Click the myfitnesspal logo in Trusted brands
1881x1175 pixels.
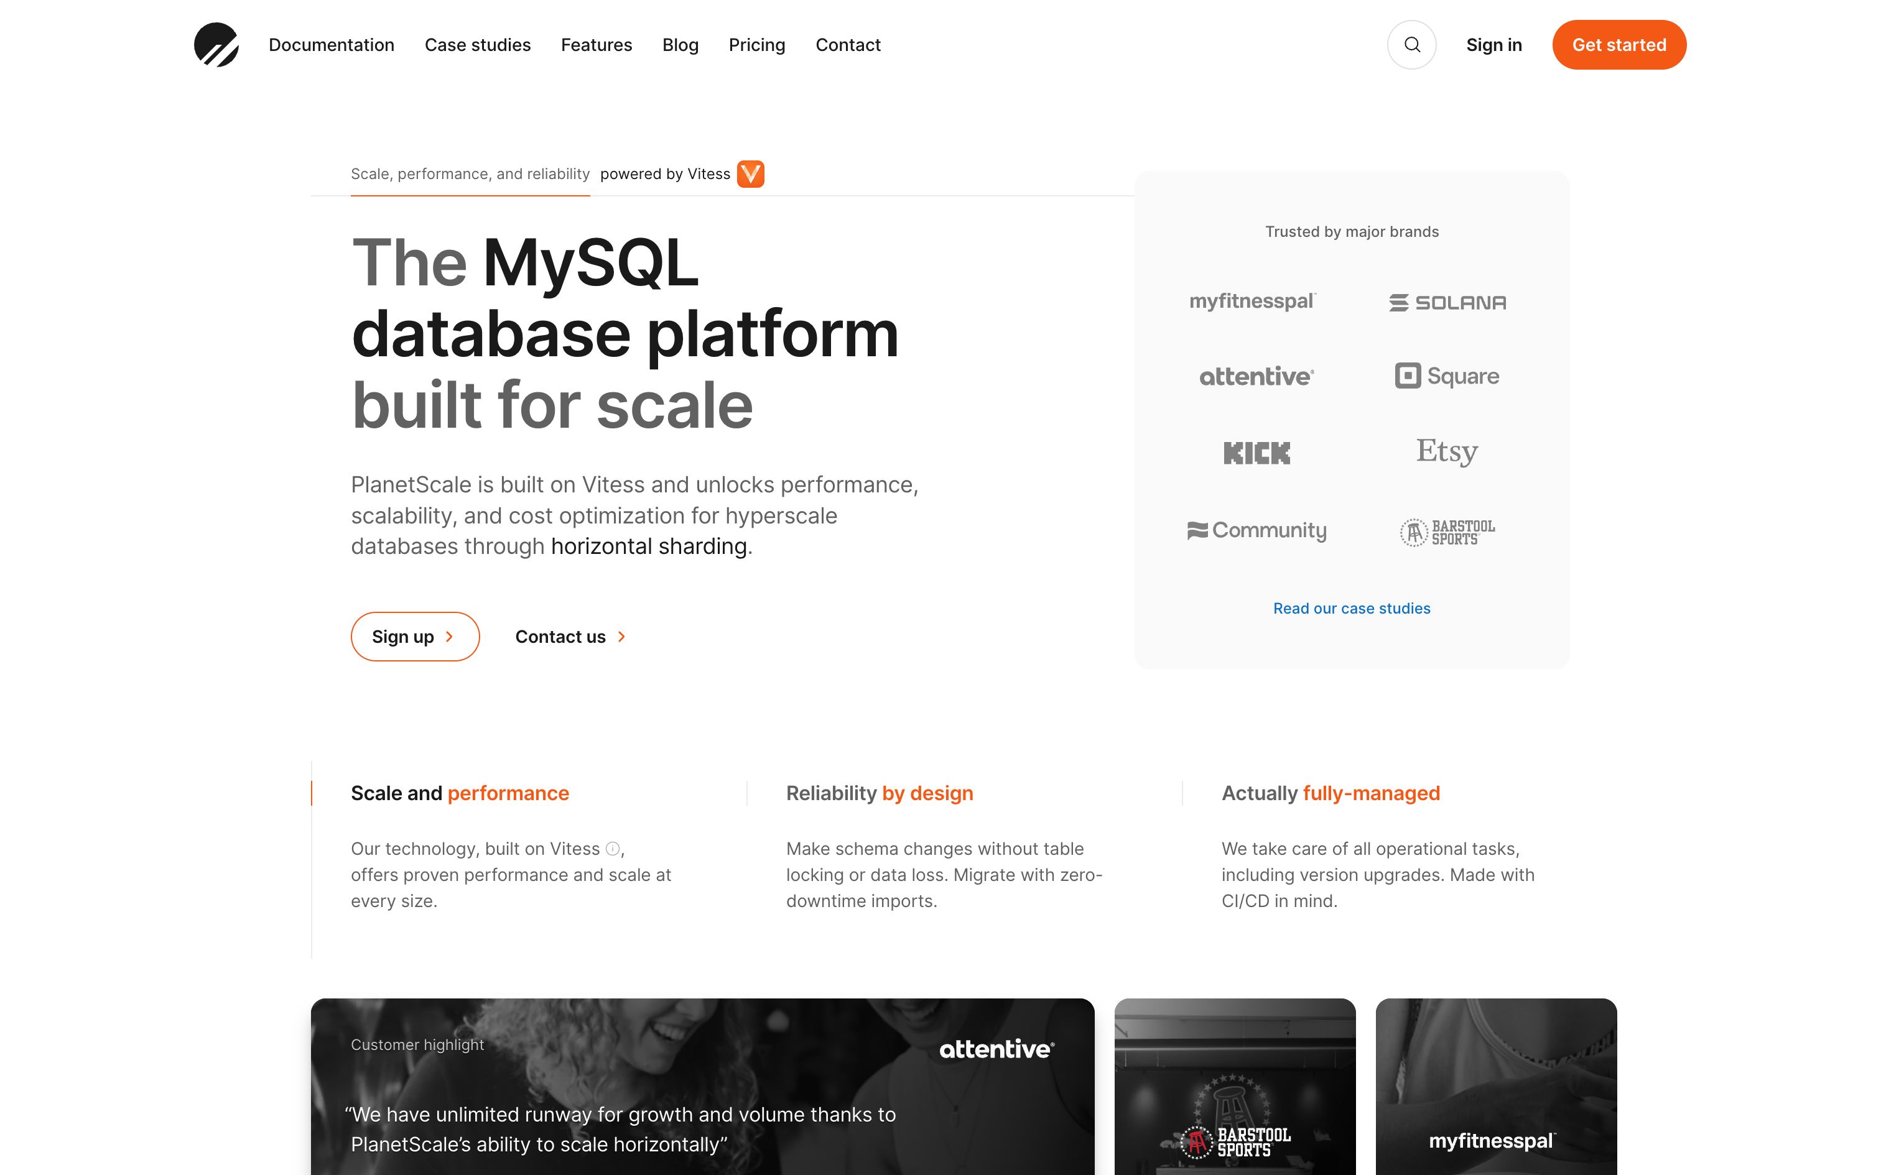coord(1253,302)
